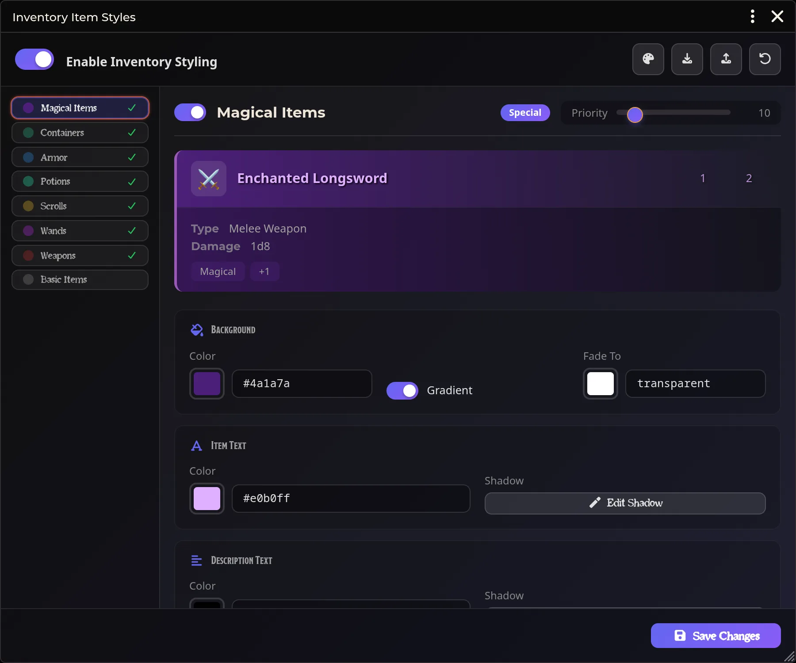Click the green checkmark on Containers
This screenshot has height=663, width=796.
point(132,133)
